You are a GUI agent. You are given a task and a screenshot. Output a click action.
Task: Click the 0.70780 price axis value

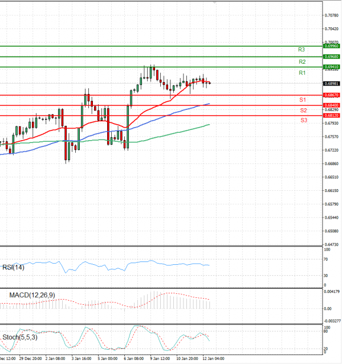[332, 15]
